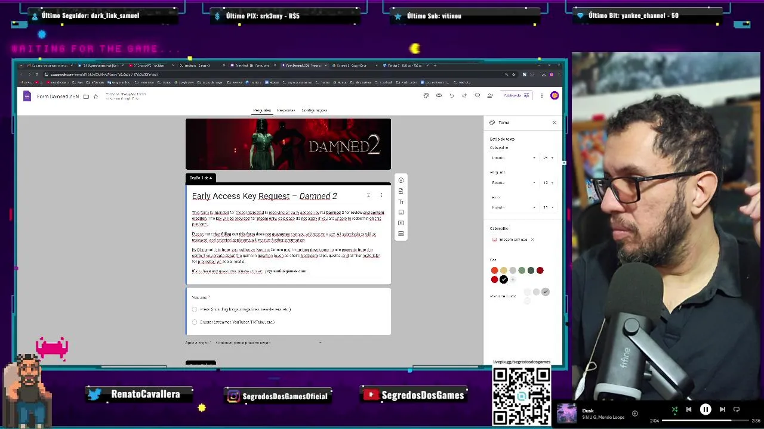Click the Form Damned 2 EN document name

(58, 97)
